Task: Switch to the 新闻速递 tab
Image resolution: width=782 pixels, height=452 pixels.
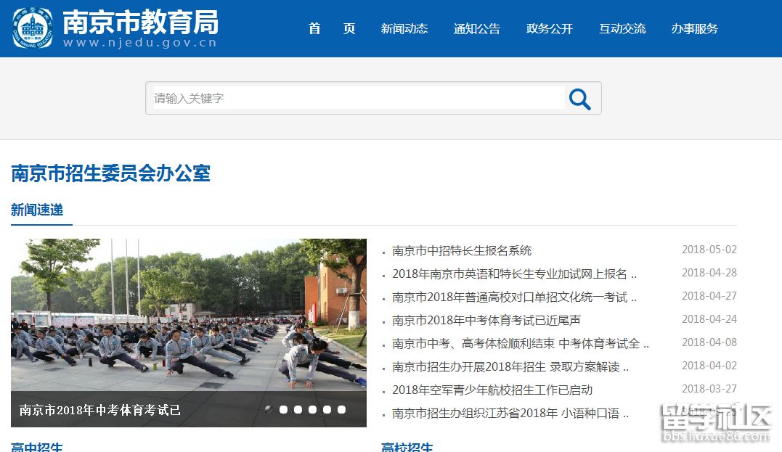Action: 36,210
